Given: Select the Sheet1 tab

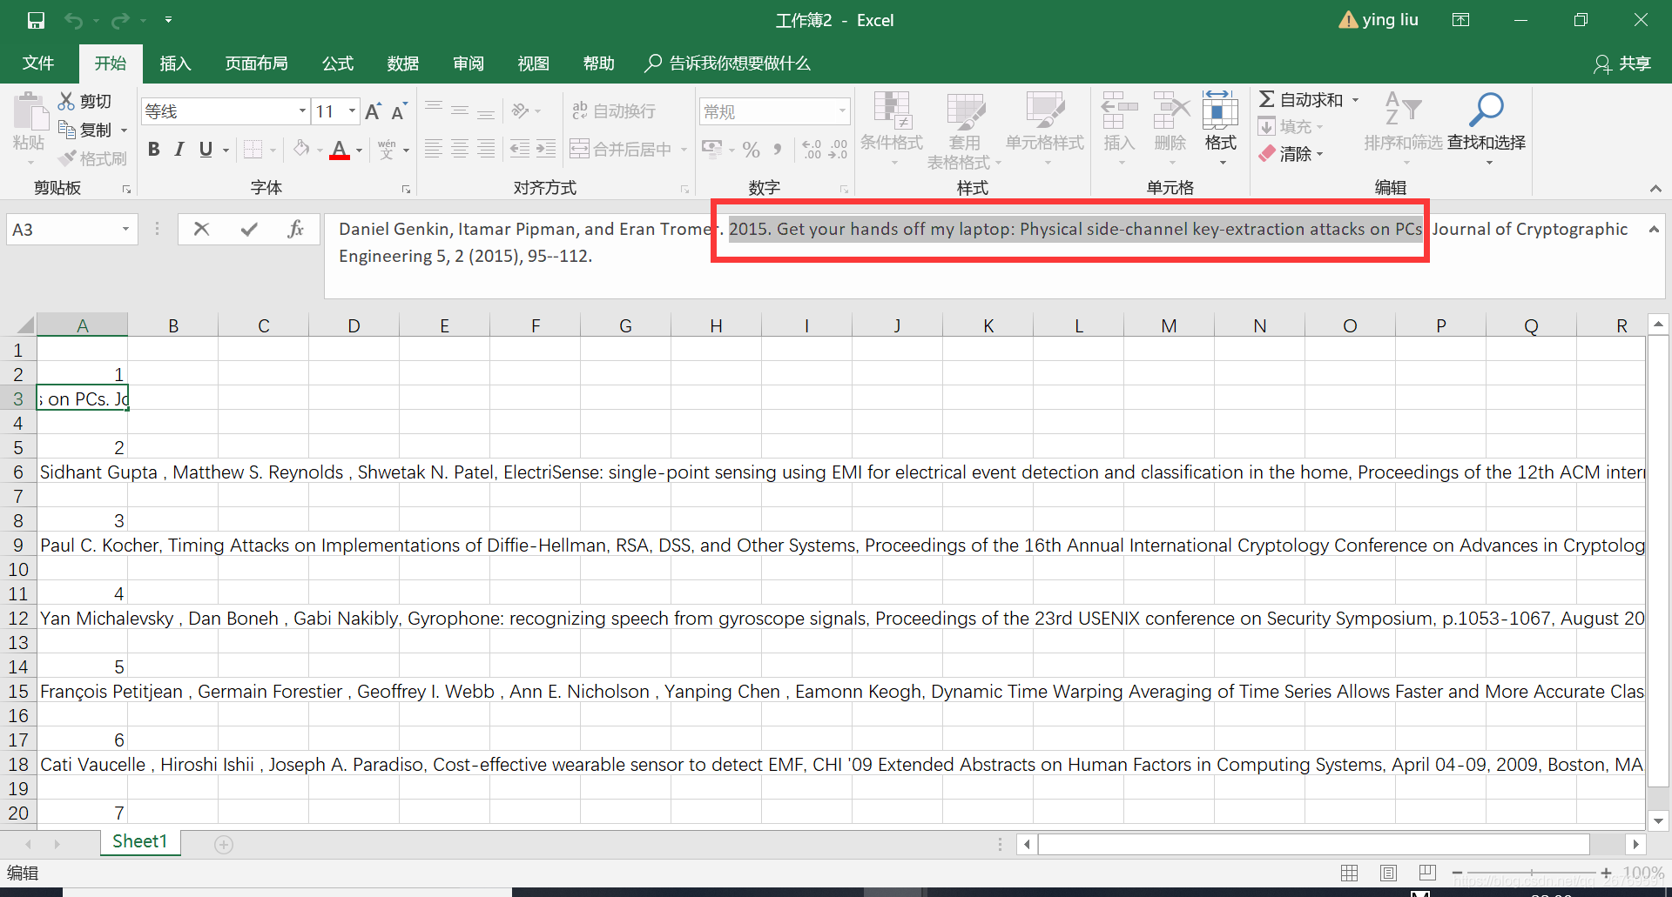Looking at the screenshot, I should click(139, 842).
